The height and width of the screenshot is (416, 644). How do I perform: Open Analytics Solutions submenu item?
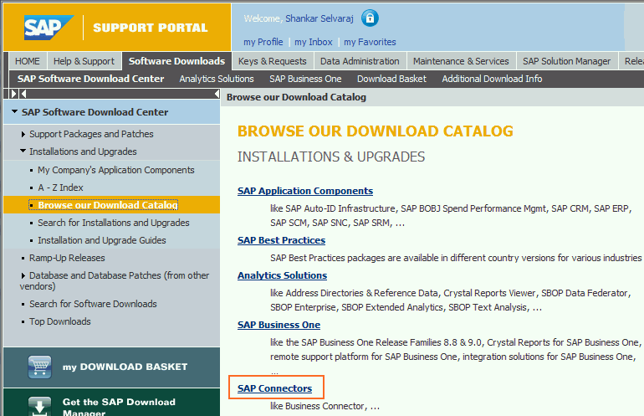[x=217, y=79]
